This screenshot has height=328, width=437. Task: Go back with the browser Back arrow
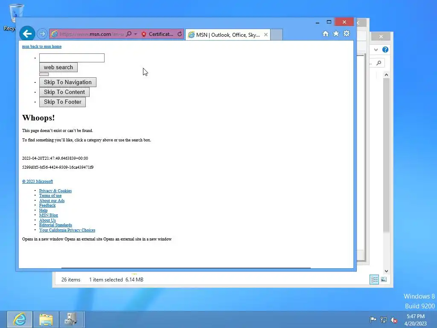[x=27, y=34]
